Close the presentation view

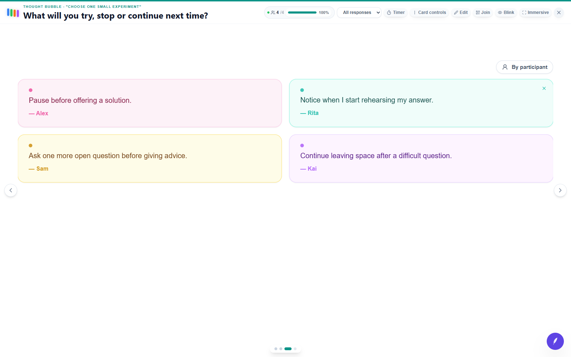(559, 12)
